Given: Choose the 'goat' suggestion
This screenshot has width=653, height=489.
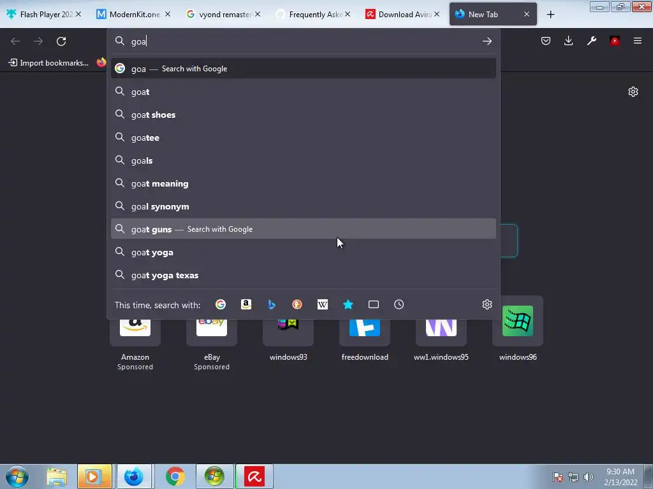Looking at the screenshot, I should (x=303, y=92).
